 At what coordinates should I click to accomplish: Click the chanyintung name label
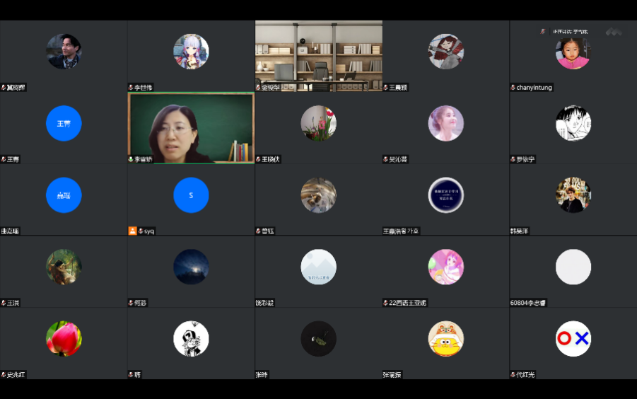(534, 88)
